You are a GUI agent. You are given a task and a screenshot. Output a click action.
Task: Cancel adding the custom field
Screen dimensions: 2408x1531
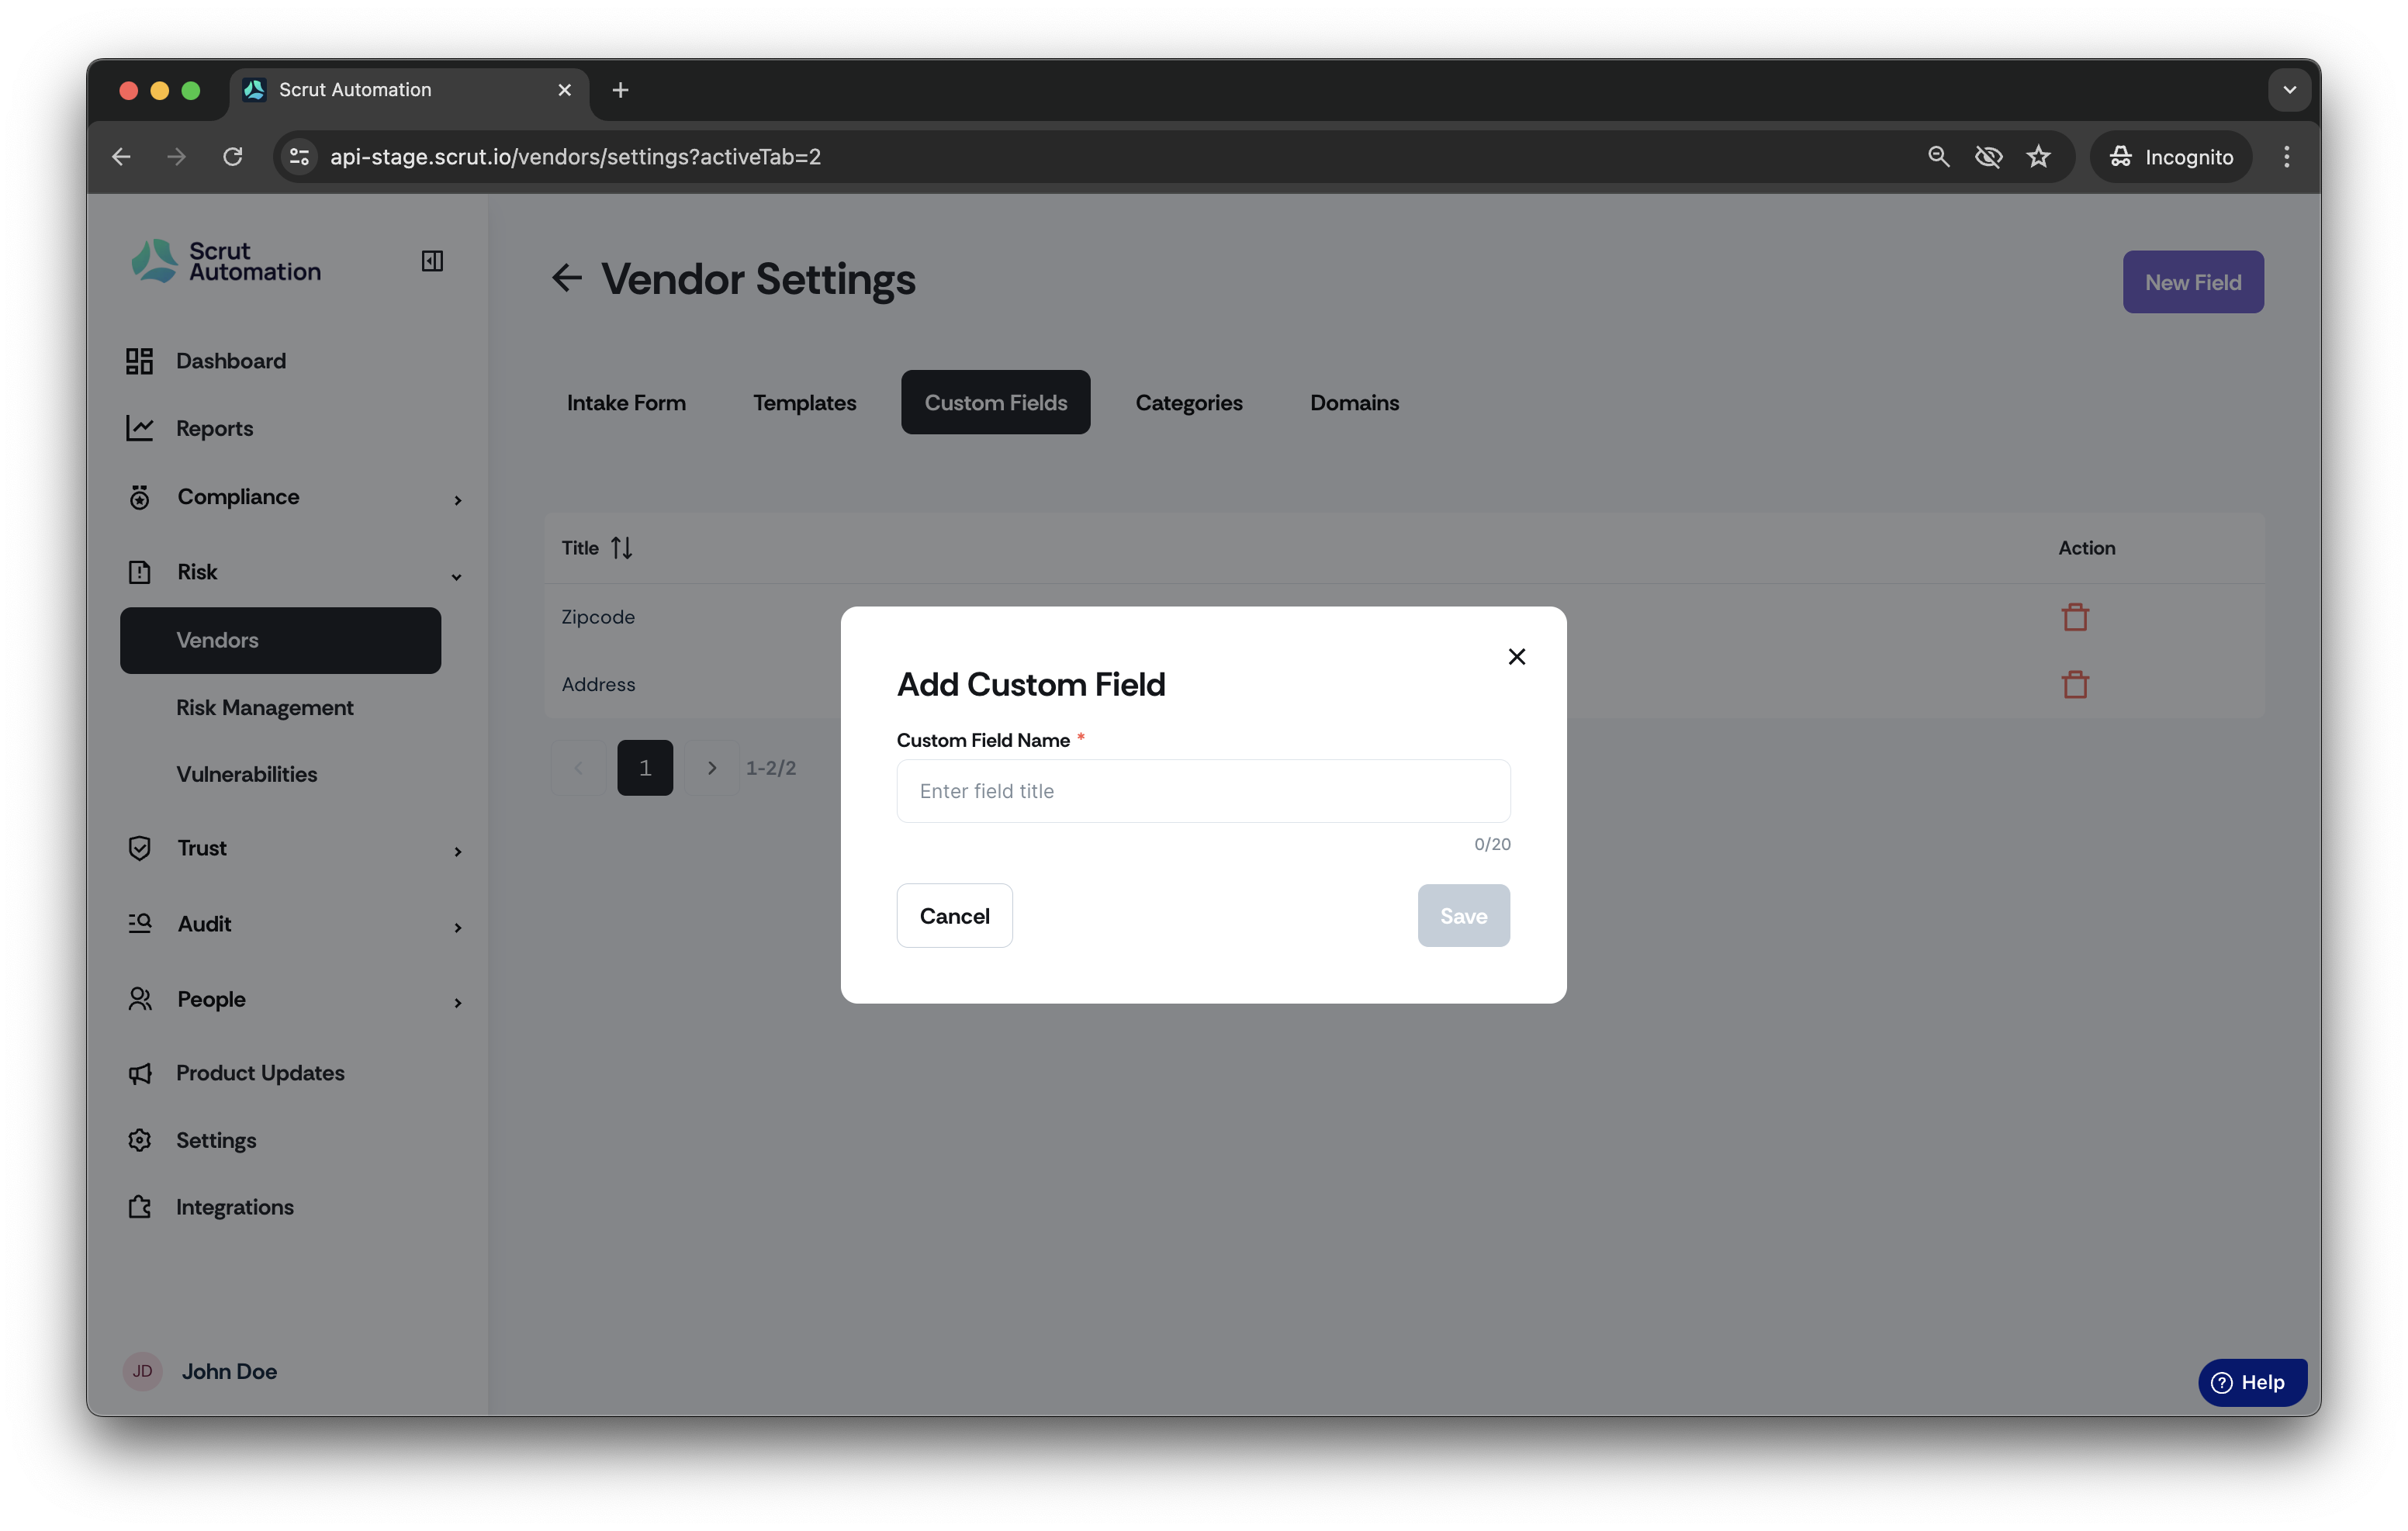coord(954,916)
